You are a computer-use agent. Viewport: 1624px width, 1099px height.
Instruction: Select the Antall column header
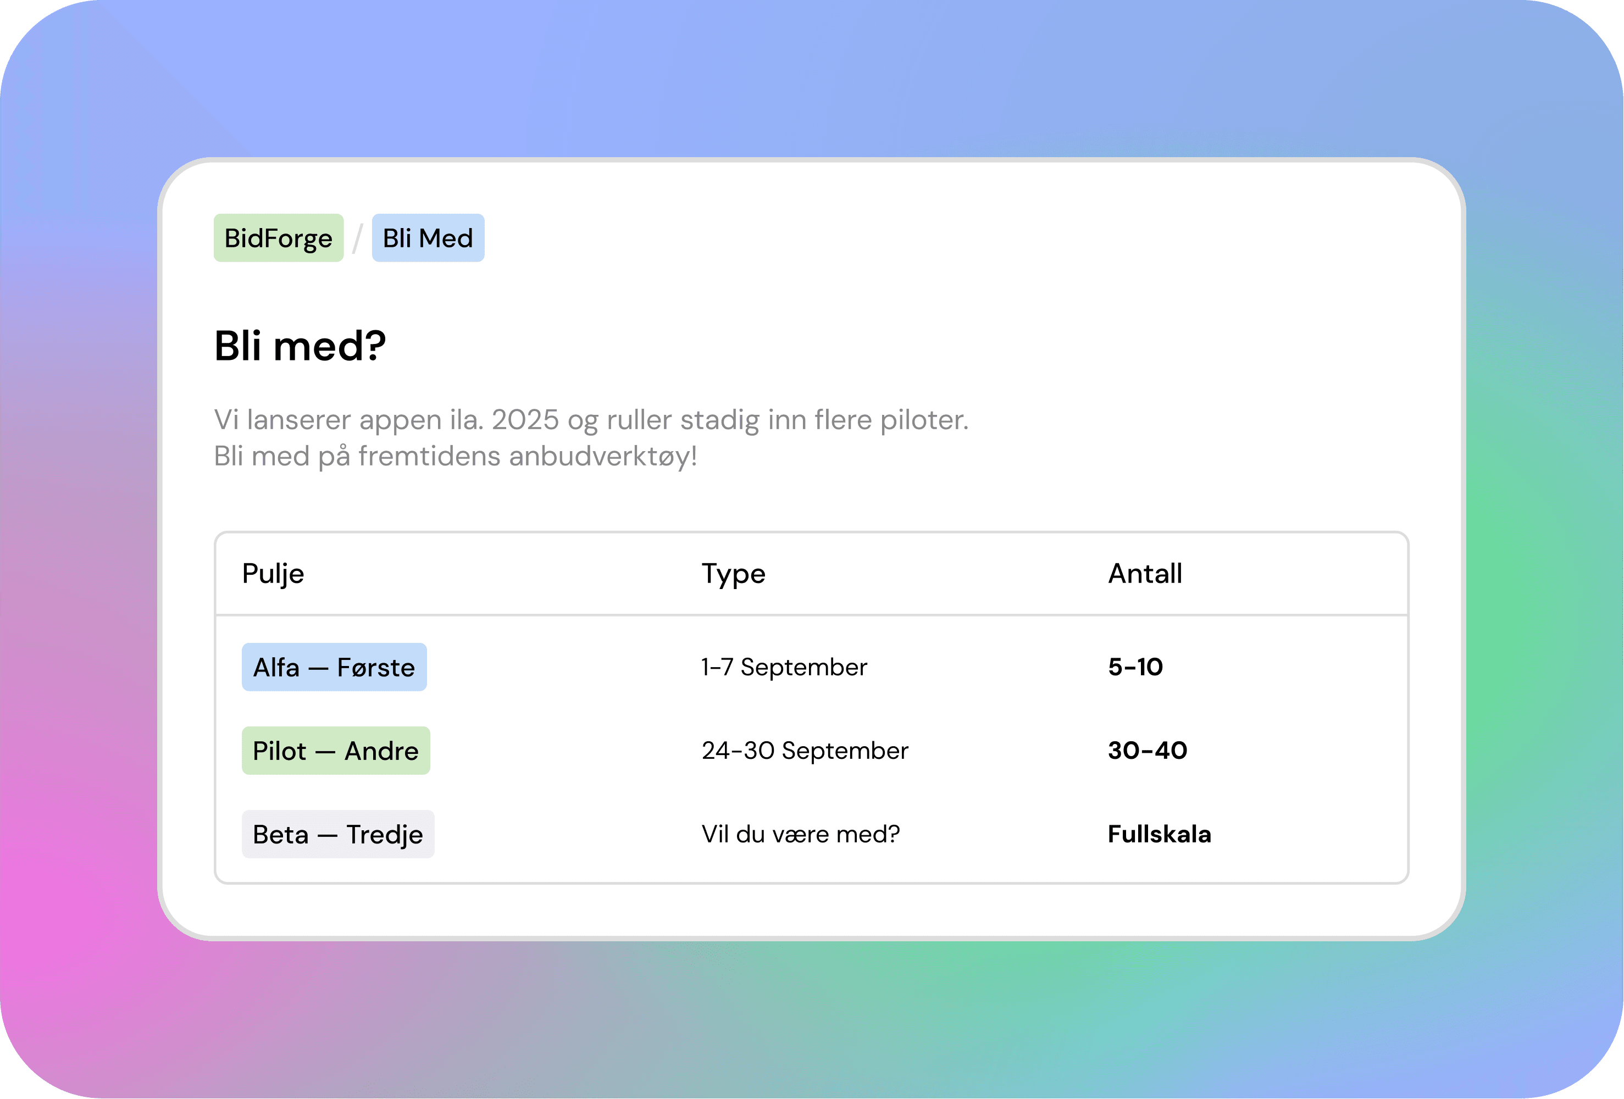(x=1145, y=574)
